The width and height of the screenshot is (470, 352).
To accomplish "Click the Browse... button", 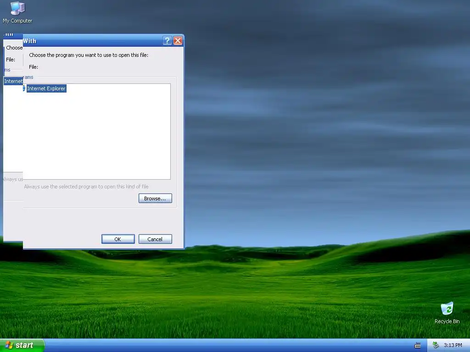I will pyautogui.click(x=155, y=198).
